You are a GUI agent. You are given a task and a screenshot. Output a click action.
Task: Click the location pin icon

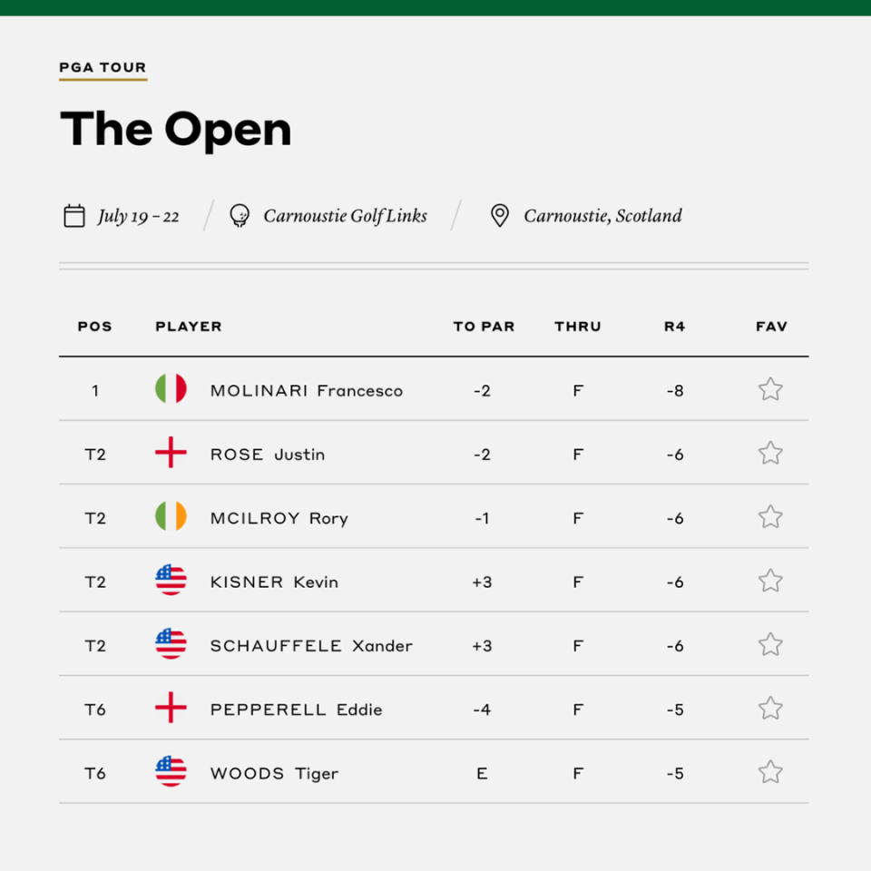tap(500, 216)
